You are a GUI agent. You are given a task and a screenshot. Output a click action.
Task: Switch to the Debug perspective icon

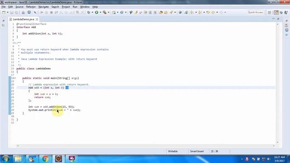click(281, 13)
